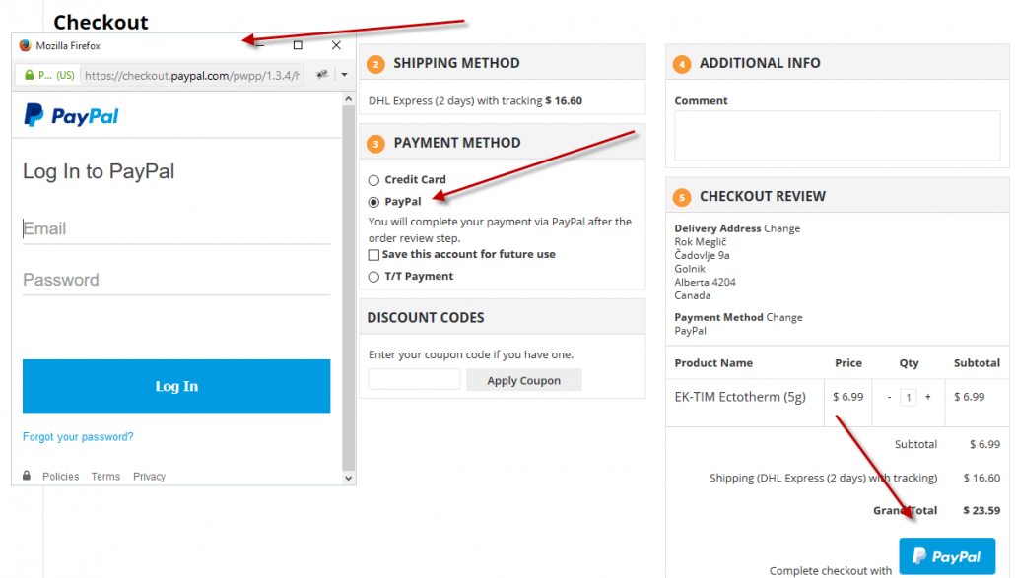Click Change next to Delivery Address
This screenshot has height=578, width=1015.
click(782, 228)
